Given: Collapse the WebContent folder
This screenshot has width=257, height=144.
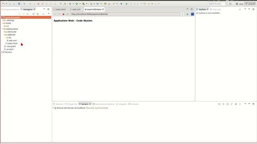Looking at the screenshot, I should 3,29.
